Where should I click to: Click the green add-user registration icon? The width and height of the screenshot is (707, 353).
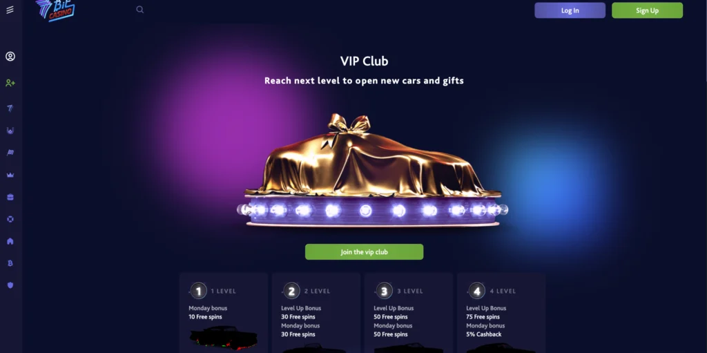coord(10,83)
